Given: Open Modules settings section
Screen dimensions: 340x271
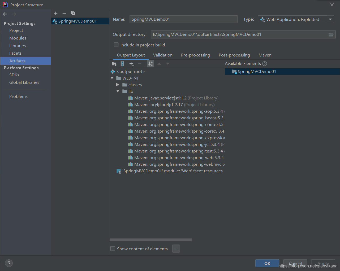Looking at the screenshot, I should [x=18, y=38].
